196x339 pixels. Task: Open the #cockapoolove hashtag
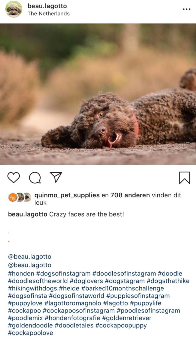(x=30, y=333)
